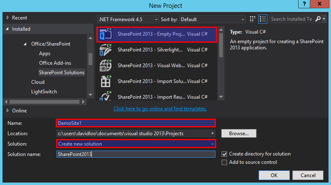
Task: Open search options dropdown arrow
Action: click(x=324, y=19)
